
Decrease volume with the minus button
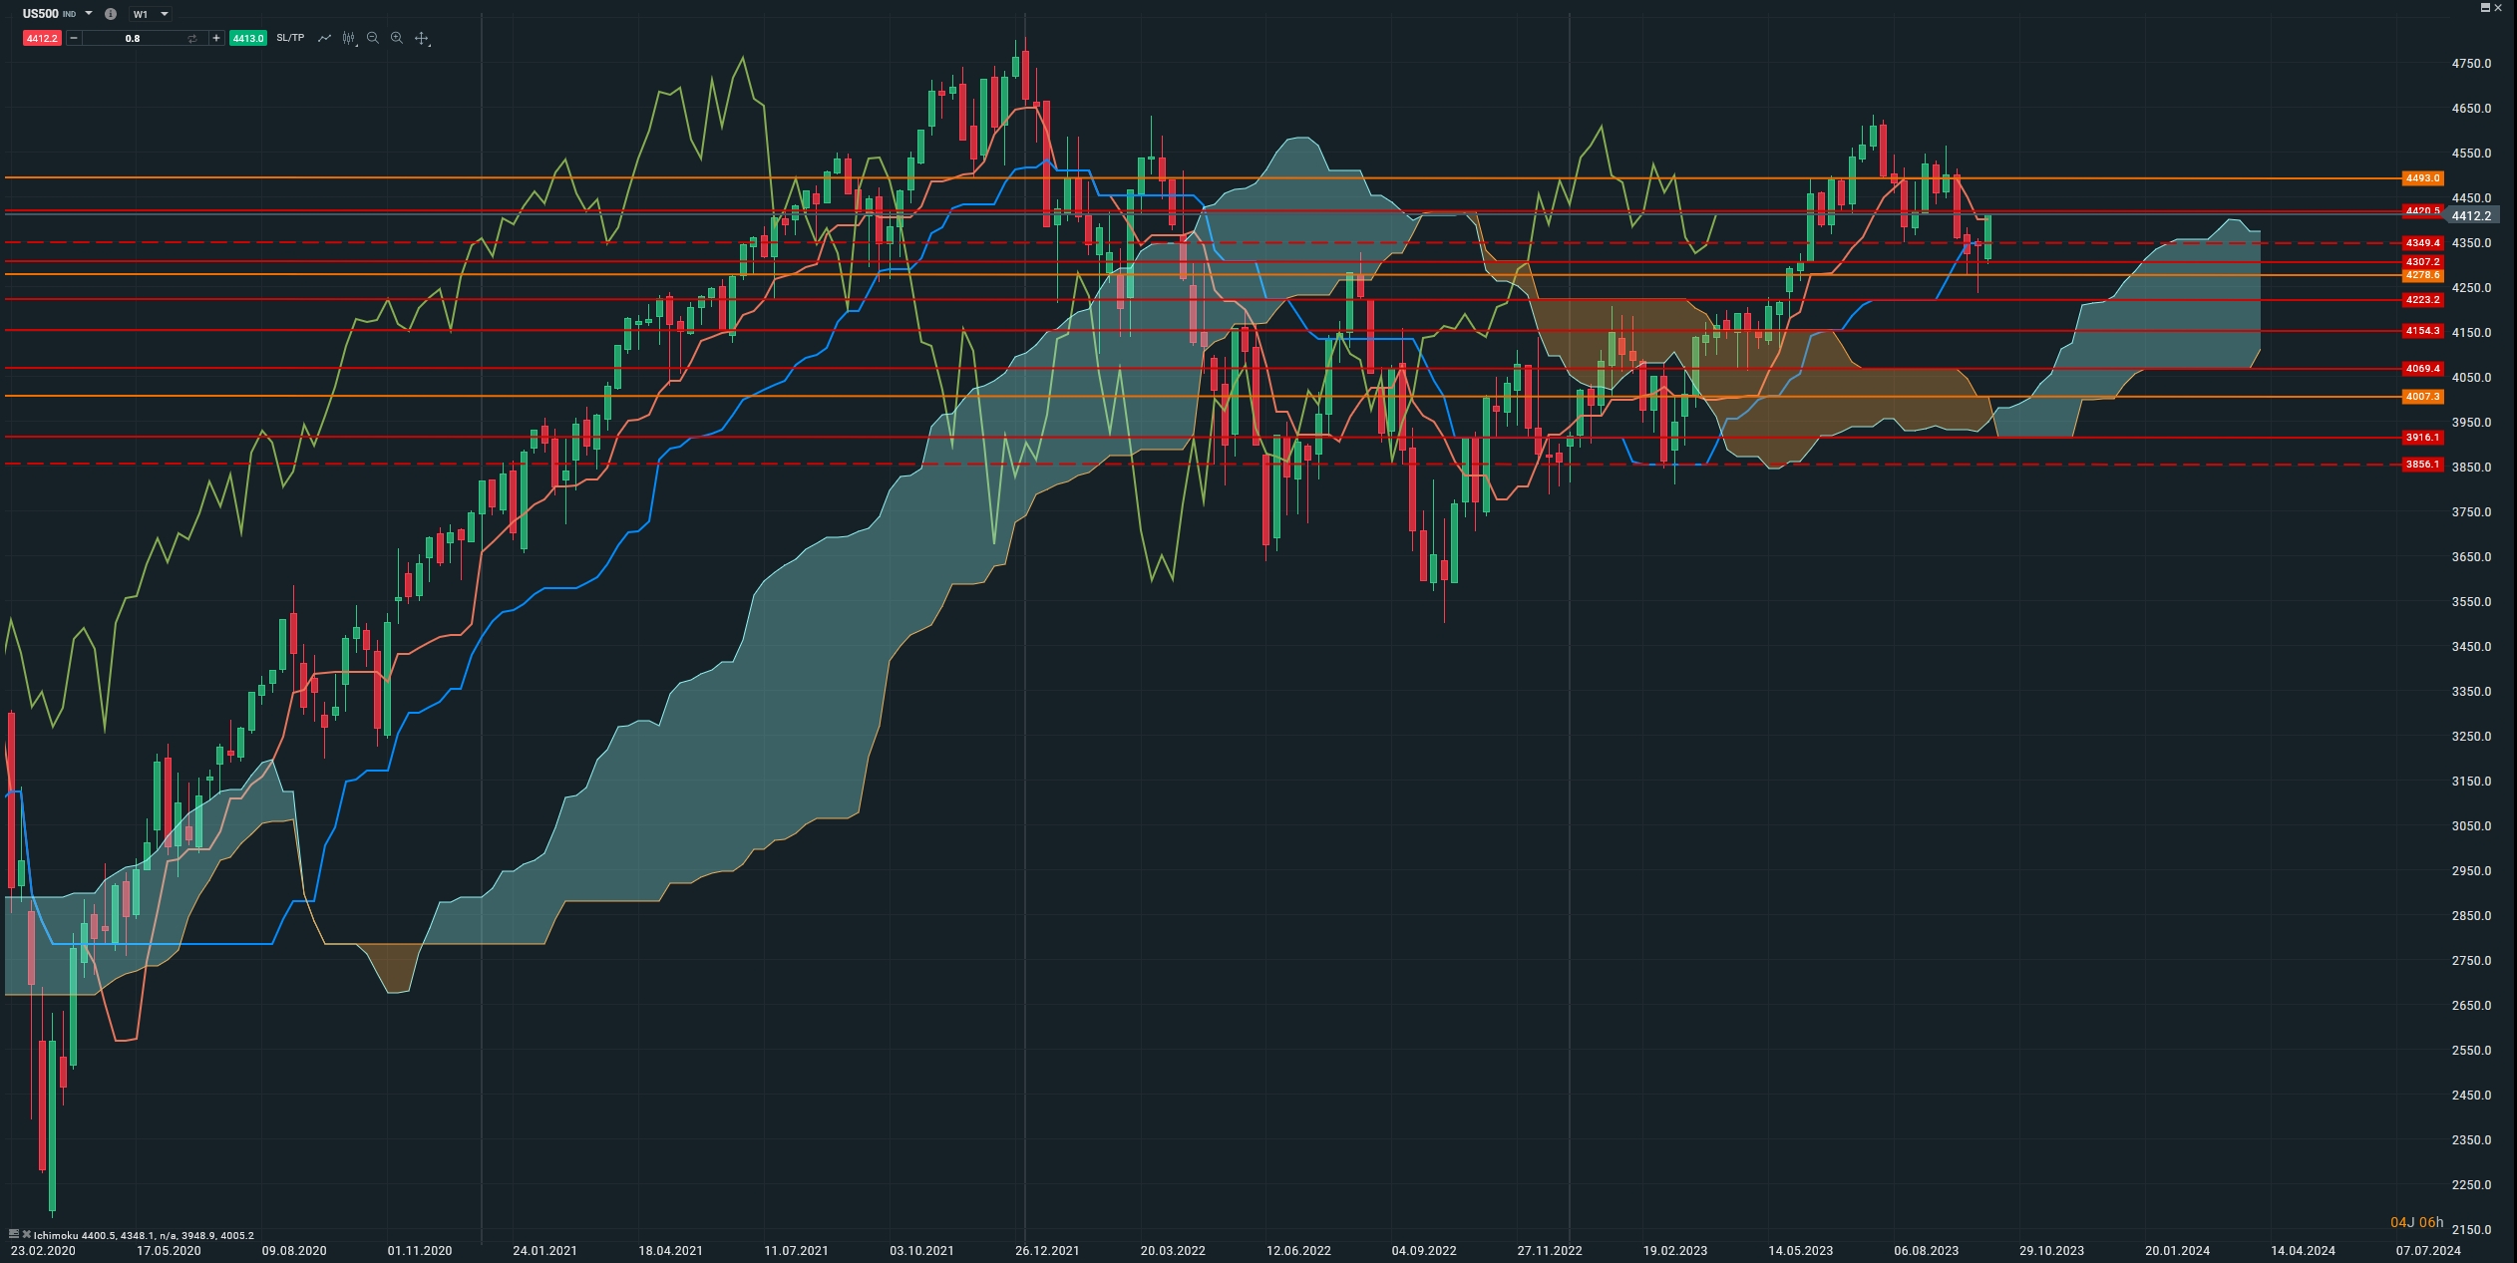(x=74, y=38)
